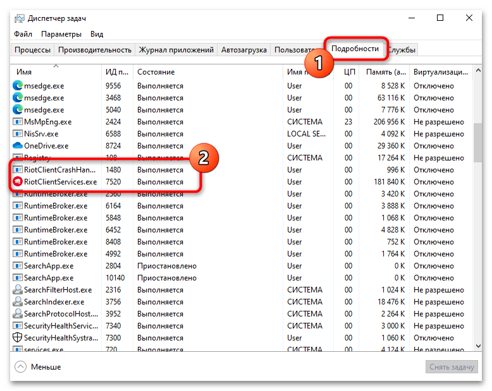Select the MsMpEng.exe process name
The image size is (492, 391).
point(47,122)
